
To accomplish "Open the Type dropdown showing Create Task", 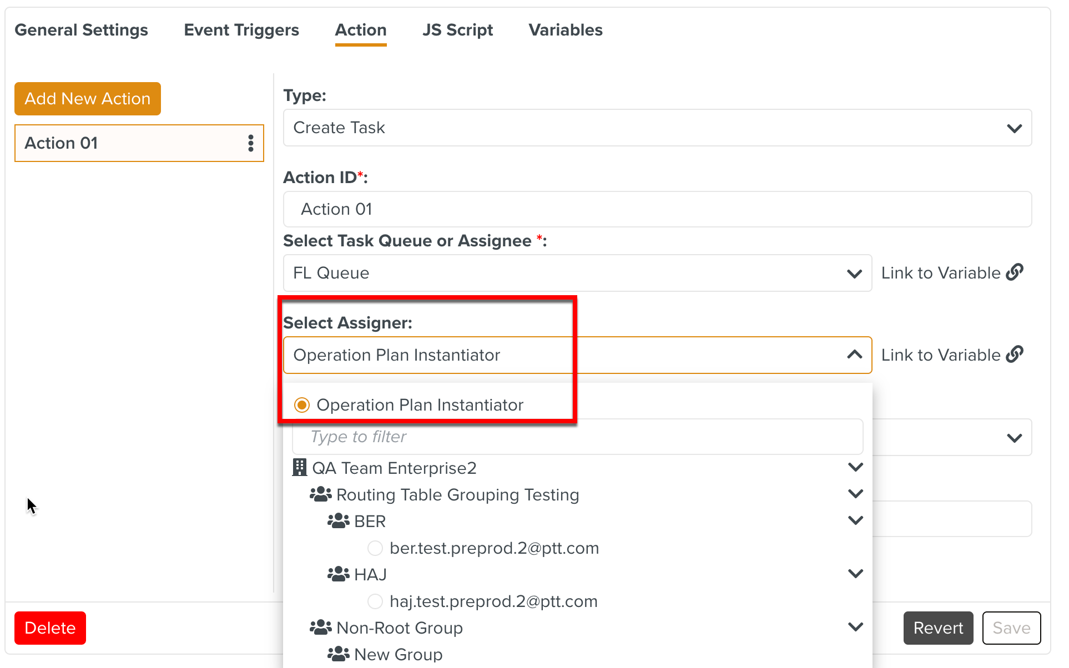I will click(x=657, y=128).
